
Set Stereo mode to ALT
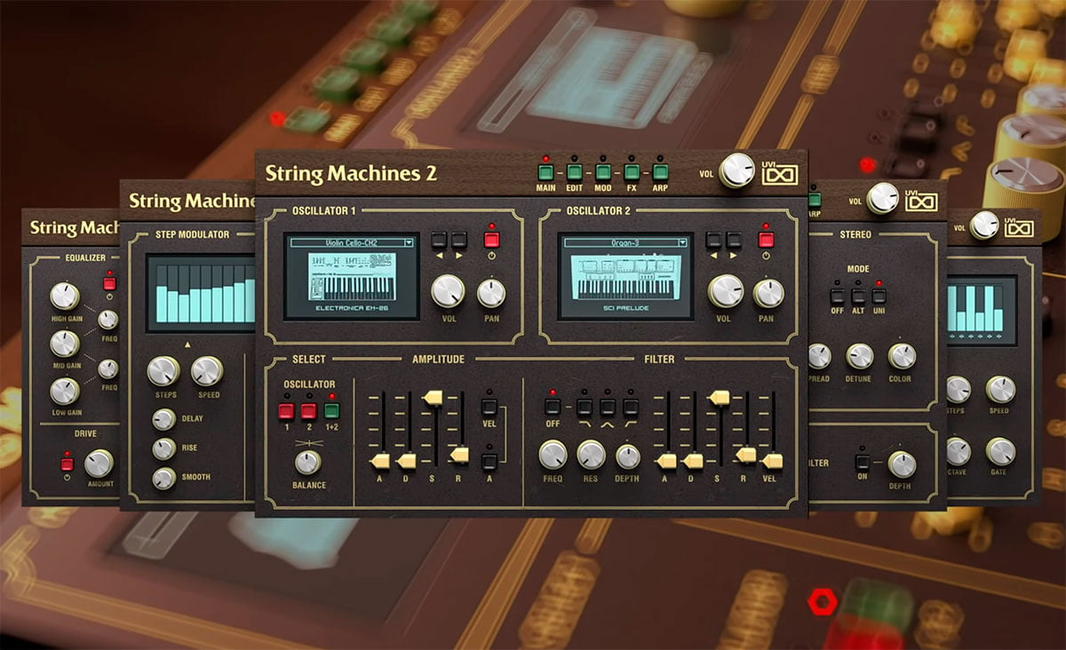[x=858, y=297]
